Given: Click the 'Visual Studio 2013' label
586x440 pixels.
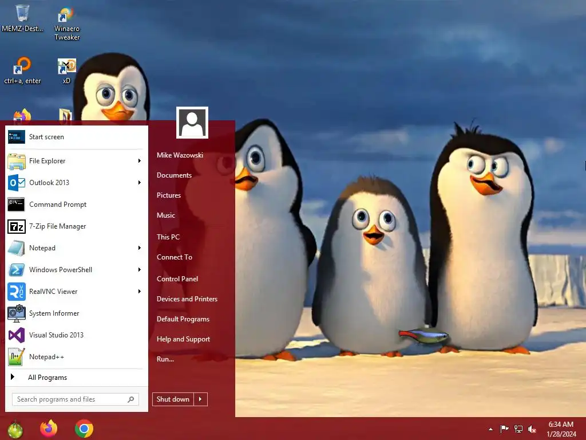Looking at the screenshot, I should [x=57, y=335].
